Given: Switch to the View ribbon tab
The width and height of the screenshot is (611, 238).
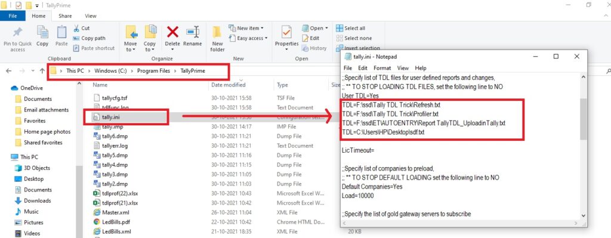Looking at the screenshot, I should tap(91, 16).
